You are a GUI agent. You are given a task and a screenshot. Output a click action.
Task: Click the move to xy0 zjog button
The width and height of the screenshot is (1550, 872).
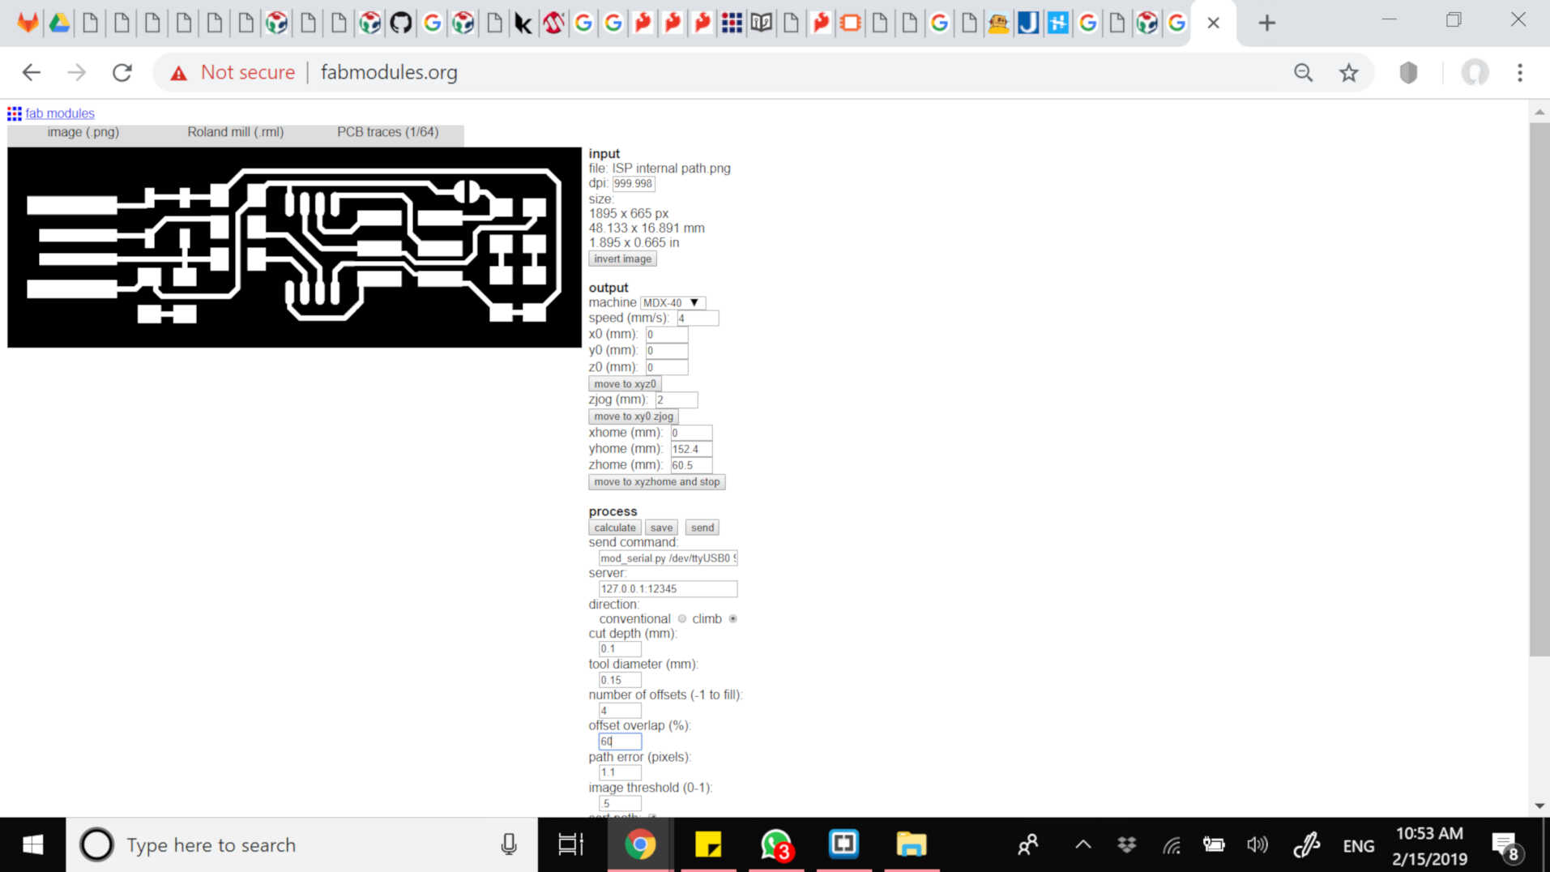tap(634, 417)
